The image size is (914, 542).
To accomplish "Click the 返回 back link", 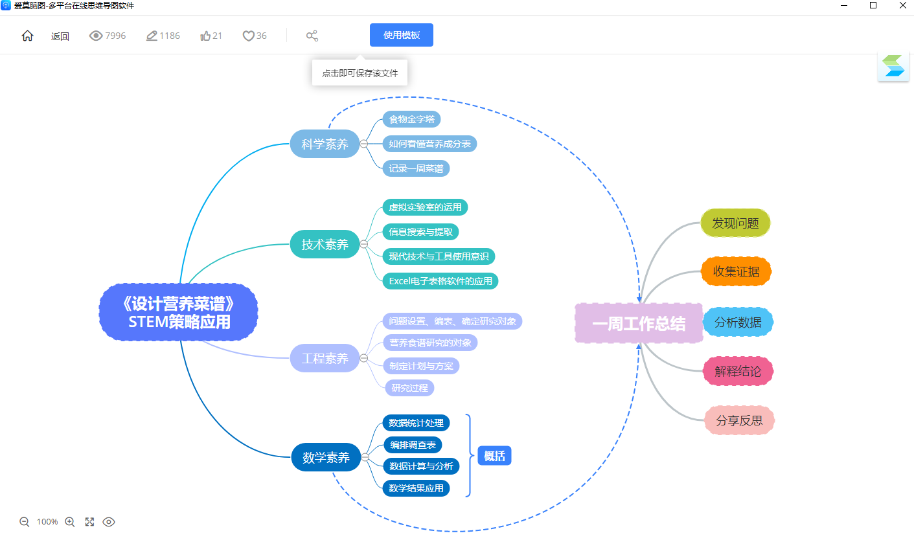I will pos(60,36).
